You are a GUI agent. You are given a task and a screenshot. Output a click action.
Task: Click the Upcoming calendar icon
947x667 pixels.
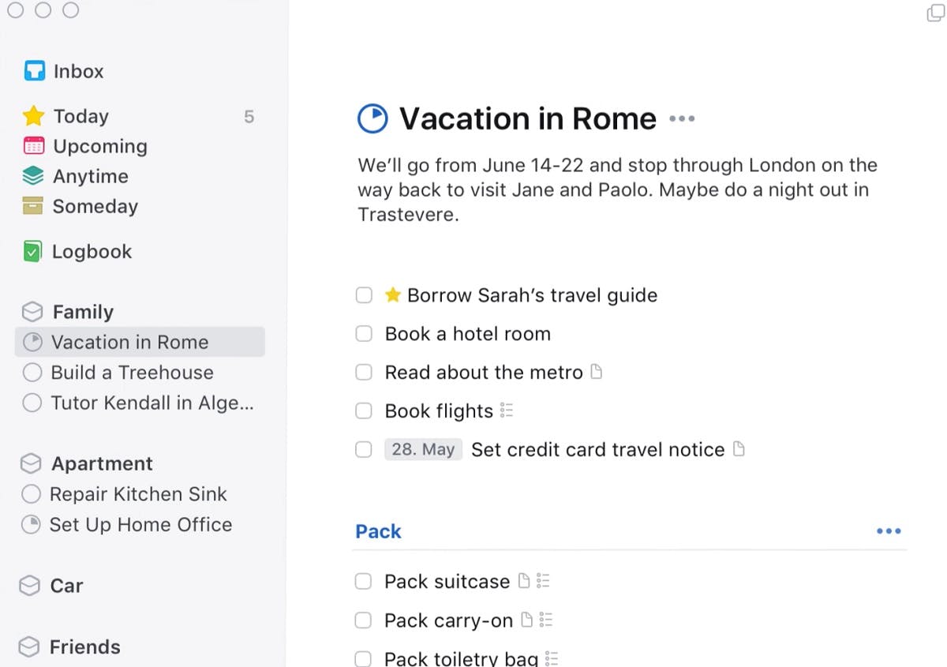34,146
